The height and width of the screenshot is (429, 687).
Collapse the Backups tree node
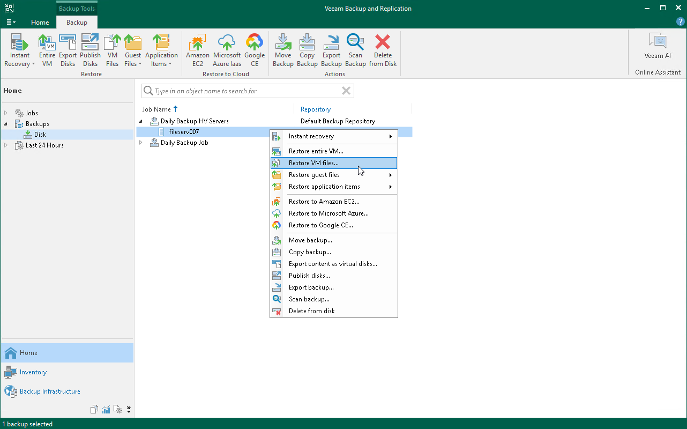[x=6, y=124]
